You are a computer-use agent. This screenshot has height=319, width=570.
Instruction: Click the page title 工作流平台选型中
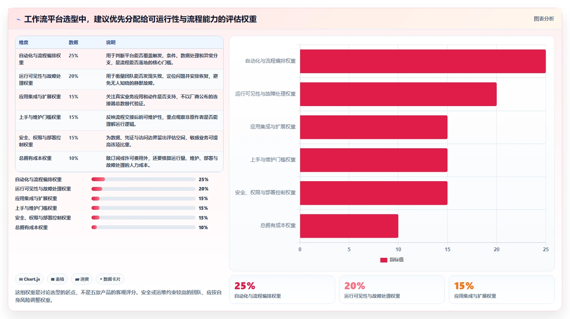pos(140,19)
